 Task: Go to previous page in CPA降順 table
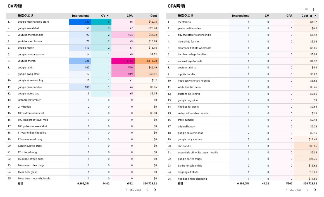[x=308, y=190]
